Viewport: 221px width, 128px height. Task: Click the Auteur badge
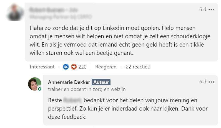click(x=101, y=82)
